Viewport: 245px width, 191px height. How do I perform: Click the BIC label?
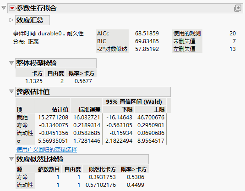pos(102,41)
